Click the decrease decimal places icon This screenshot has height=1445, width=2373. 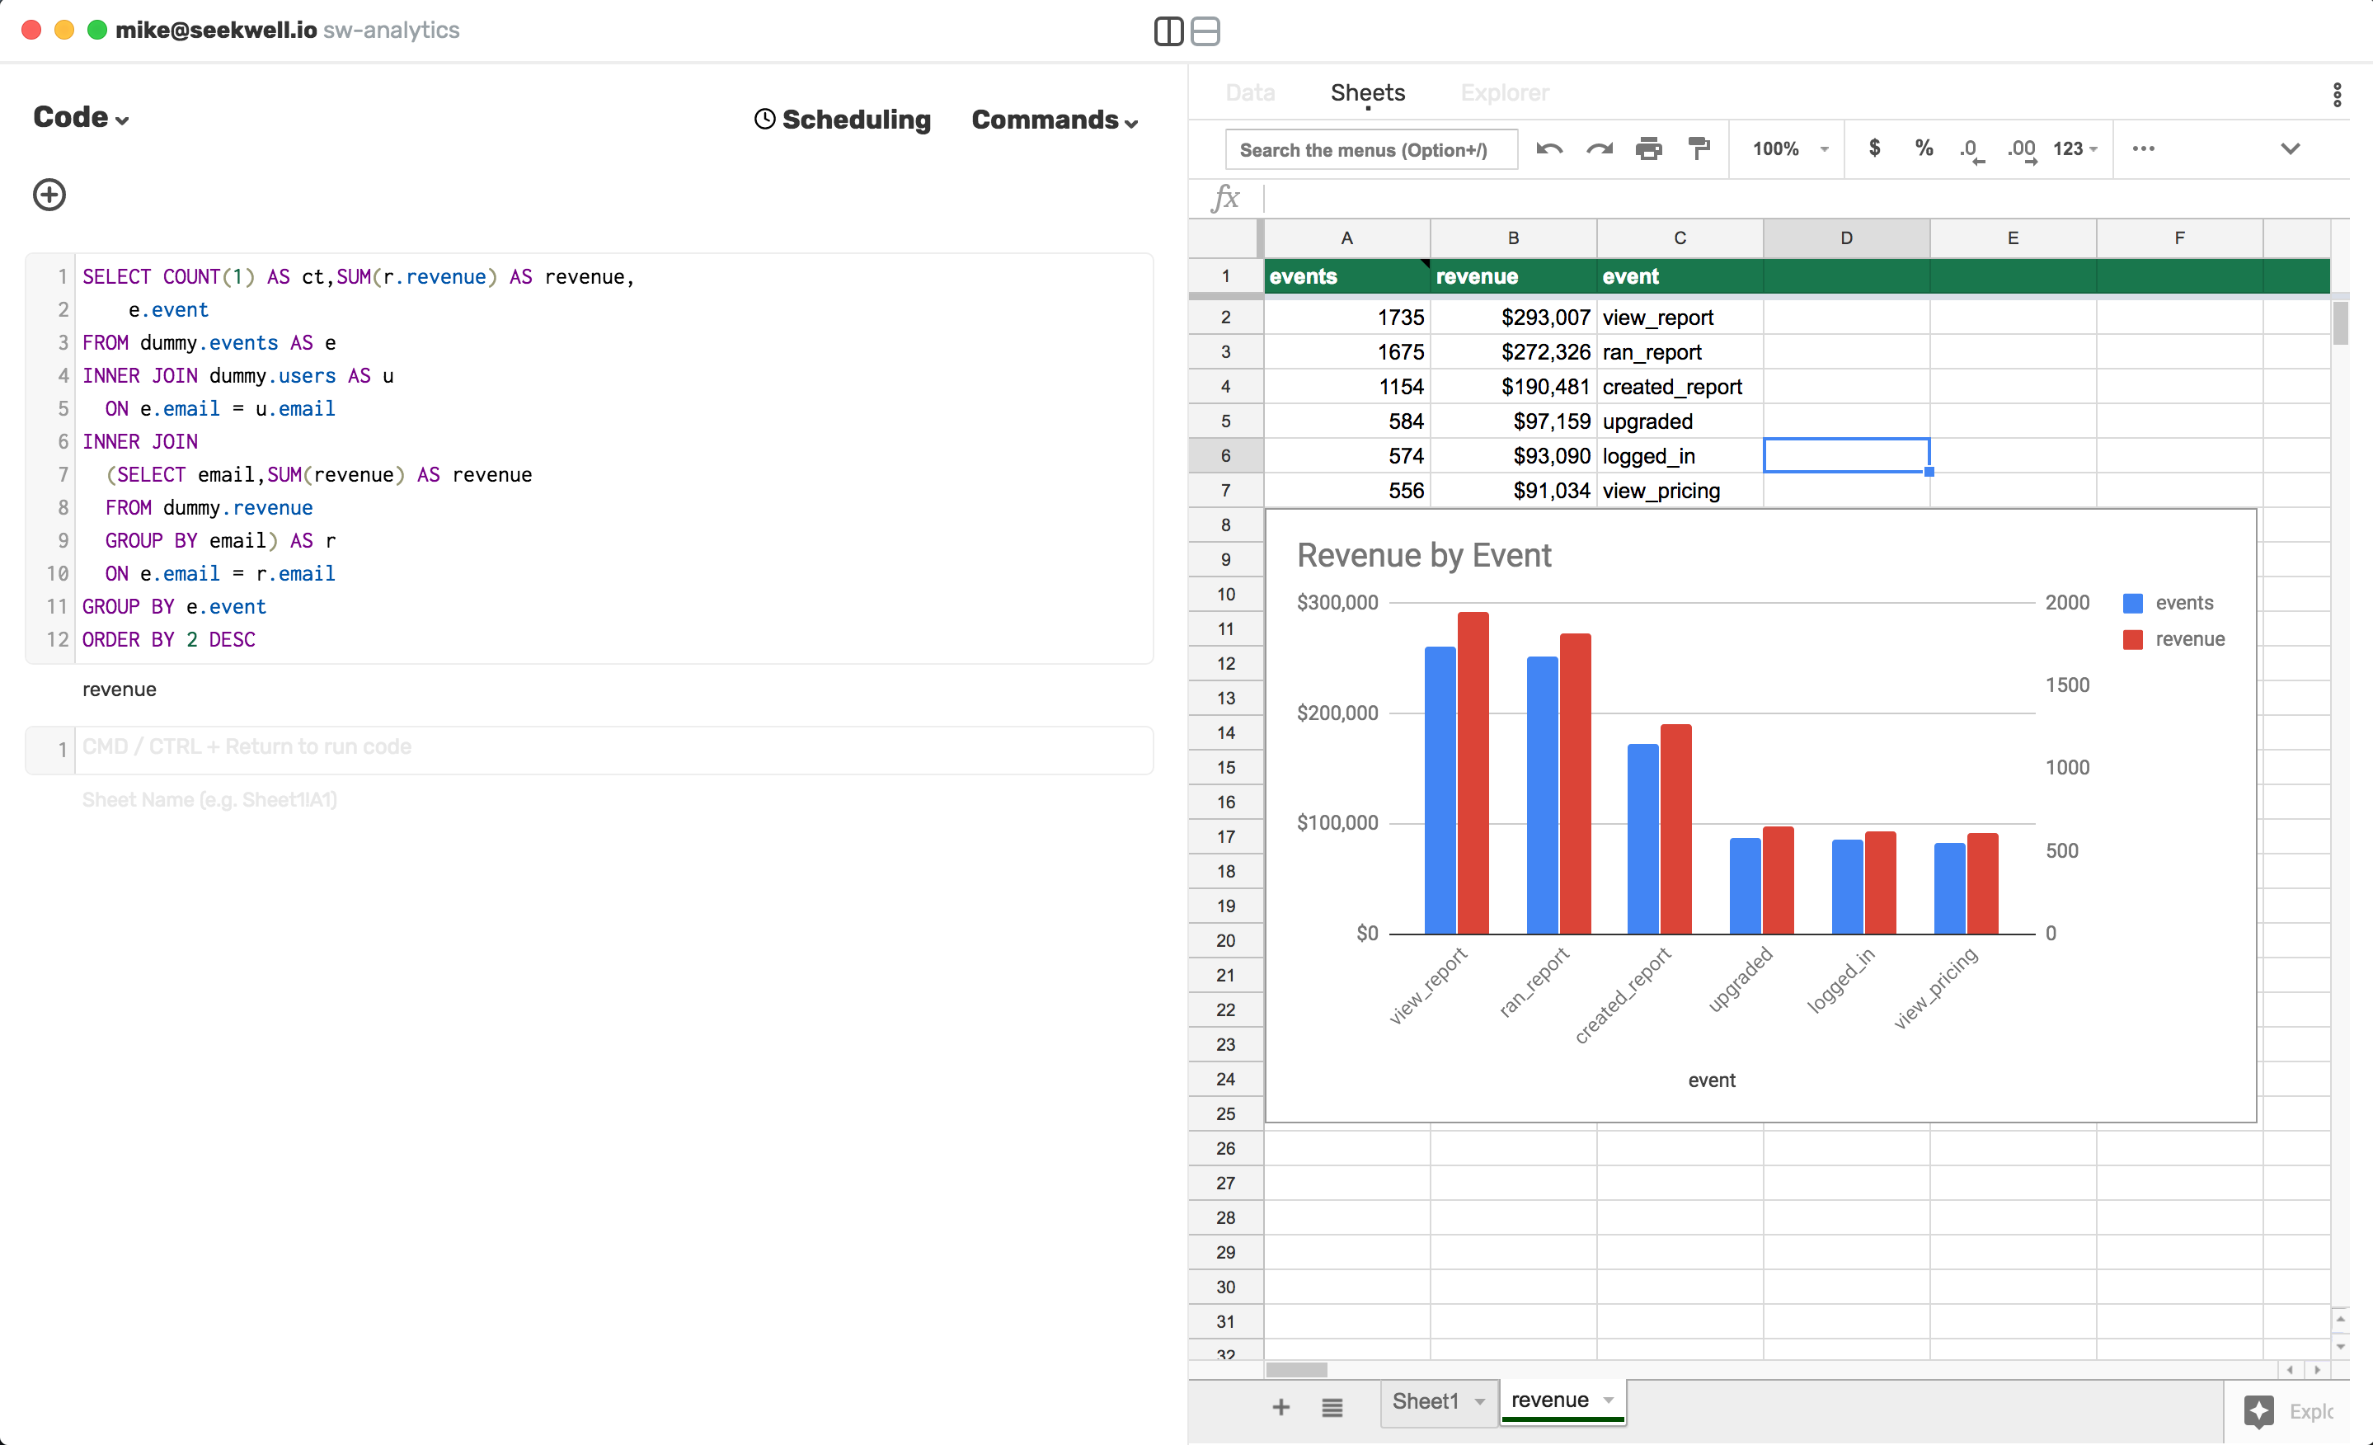tap(1971, 149)
